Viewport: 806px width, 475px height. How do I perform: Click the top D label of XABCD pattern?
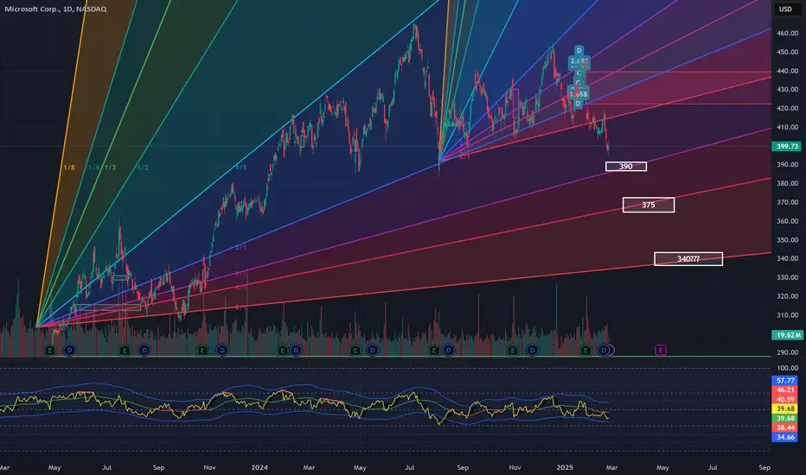(x=579, y=50)
